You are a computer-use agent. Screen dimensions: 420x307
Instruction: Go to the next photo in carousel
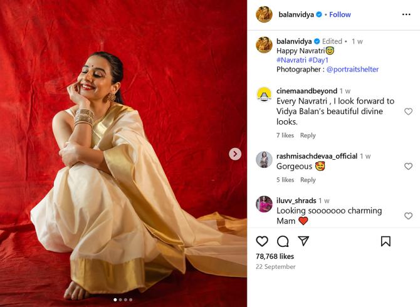235,153
